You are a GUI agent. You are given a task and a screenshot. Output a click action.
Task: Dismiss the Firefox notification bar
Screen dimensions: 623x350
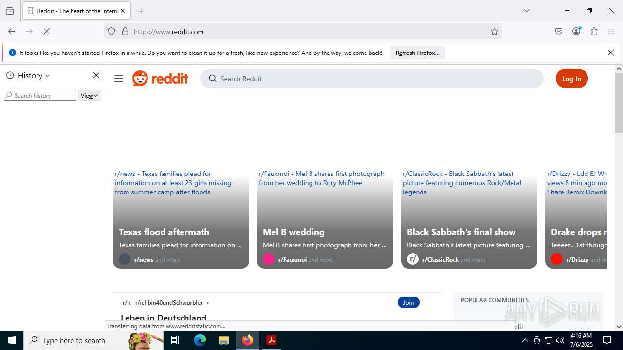[611, 52]
